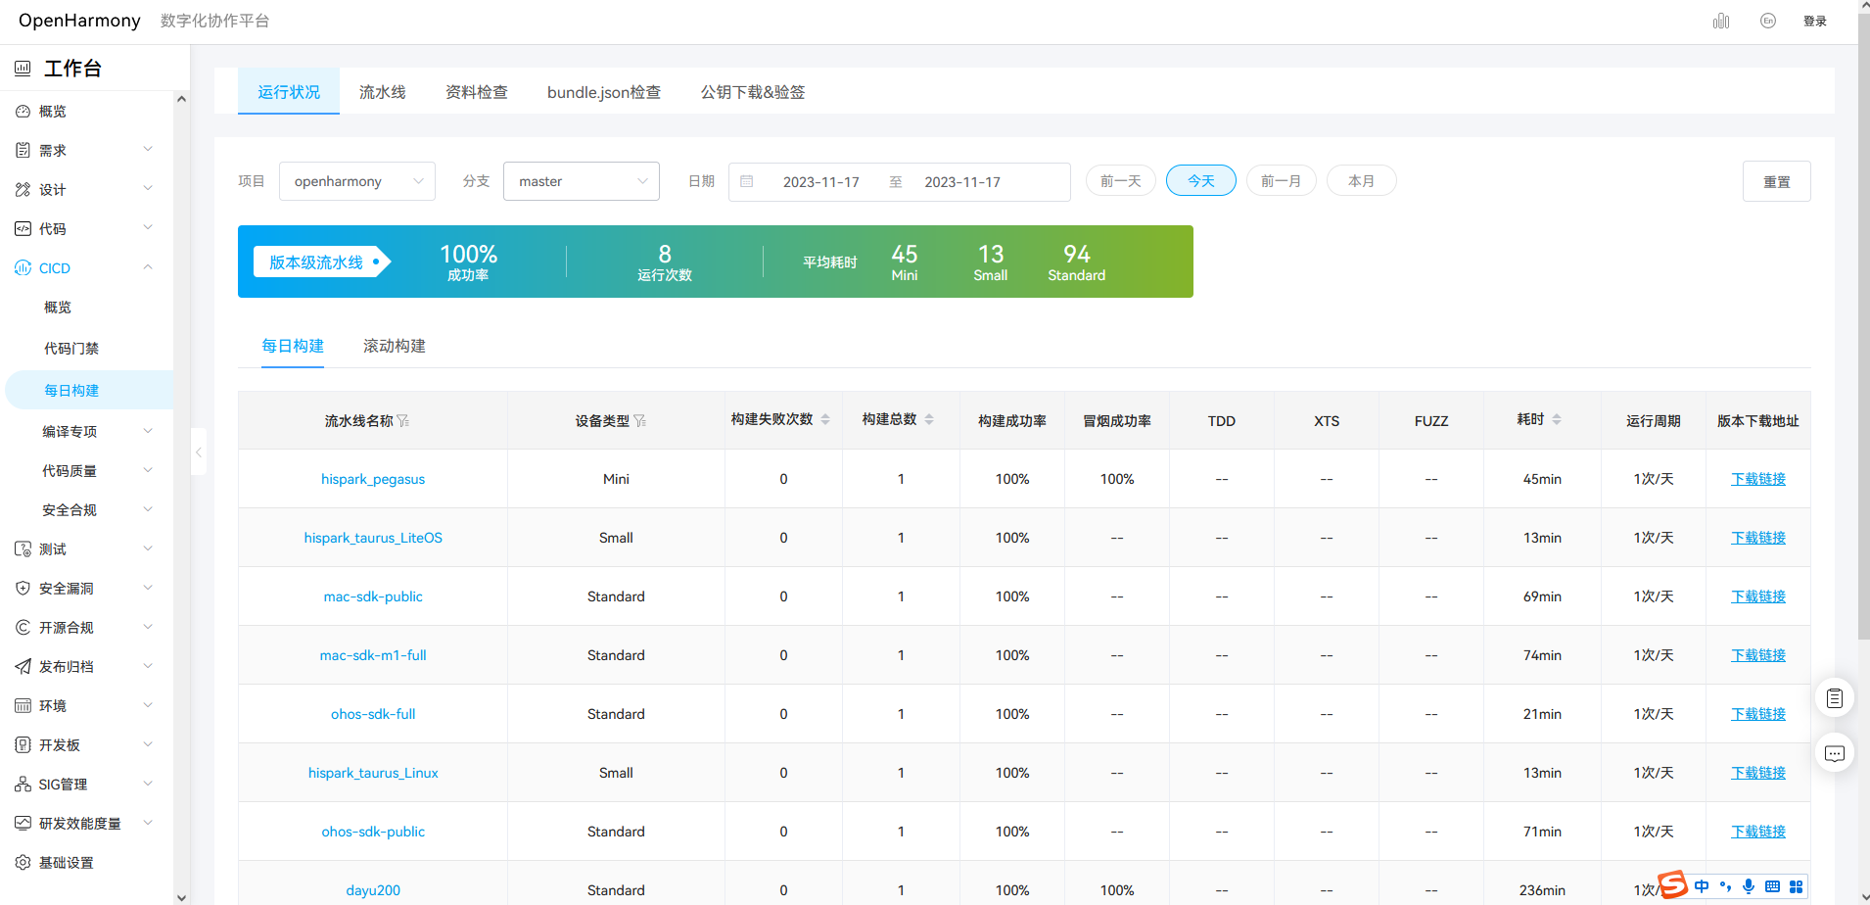
Task: Click the 前一月 button
Action: point(1282,181)
